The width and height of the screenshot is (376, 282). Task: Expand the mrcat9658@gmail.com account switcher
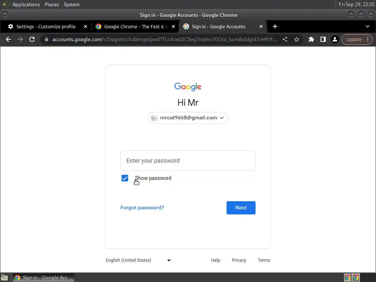188,118
